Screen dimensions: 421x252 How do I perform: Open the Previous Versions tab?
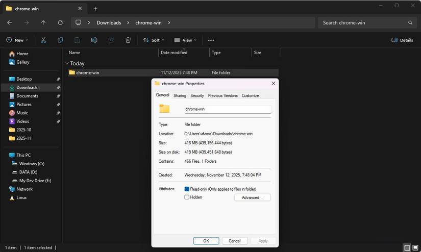coord(222,95)
